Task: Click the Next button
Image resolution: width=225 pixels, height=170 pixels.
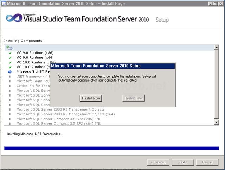Action: (x=183, y=162)
